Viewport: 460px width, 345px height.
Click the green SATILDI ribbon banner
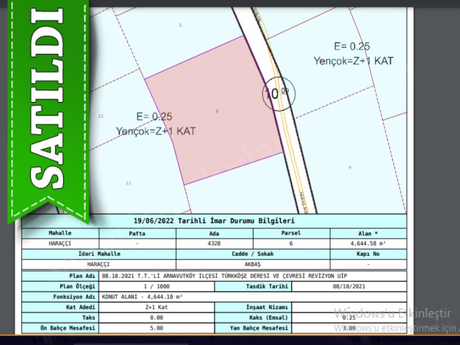(x=45, y=107)
